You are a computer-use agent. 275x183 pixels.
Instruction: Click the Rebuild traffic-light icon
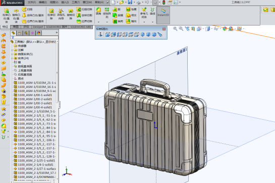164,3
